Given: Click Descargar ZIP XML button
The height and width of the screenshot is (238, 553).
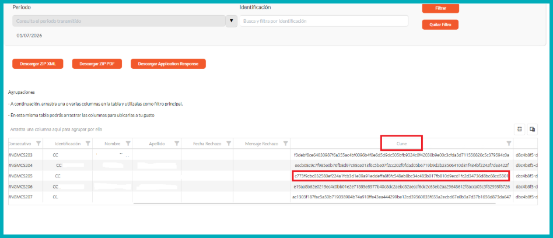Looking at the screenshot, I should (x=38, y=64).
